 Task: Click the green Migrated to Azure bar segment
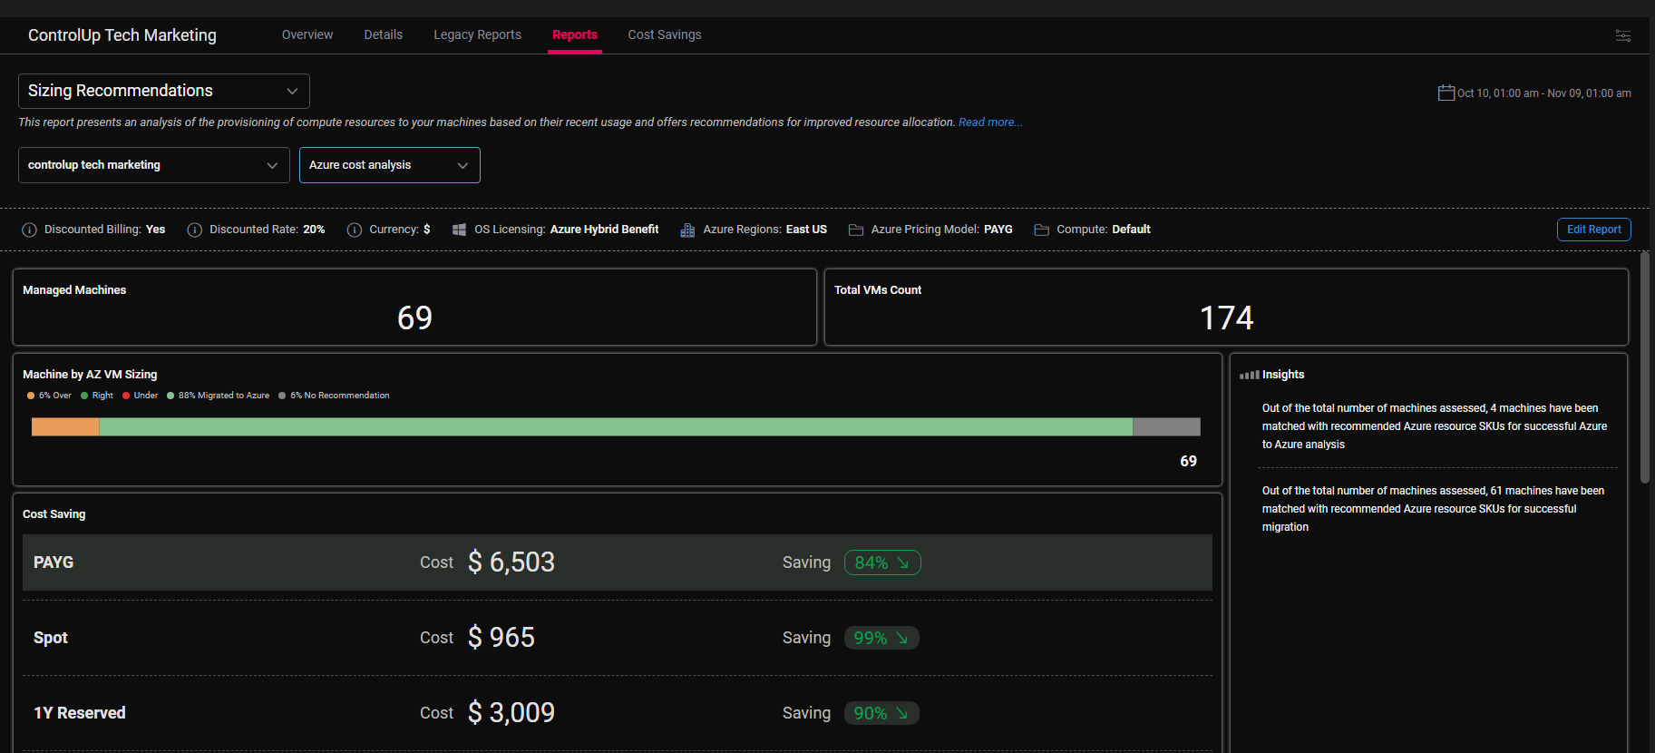pyautogui.click(x=616, y=427)
